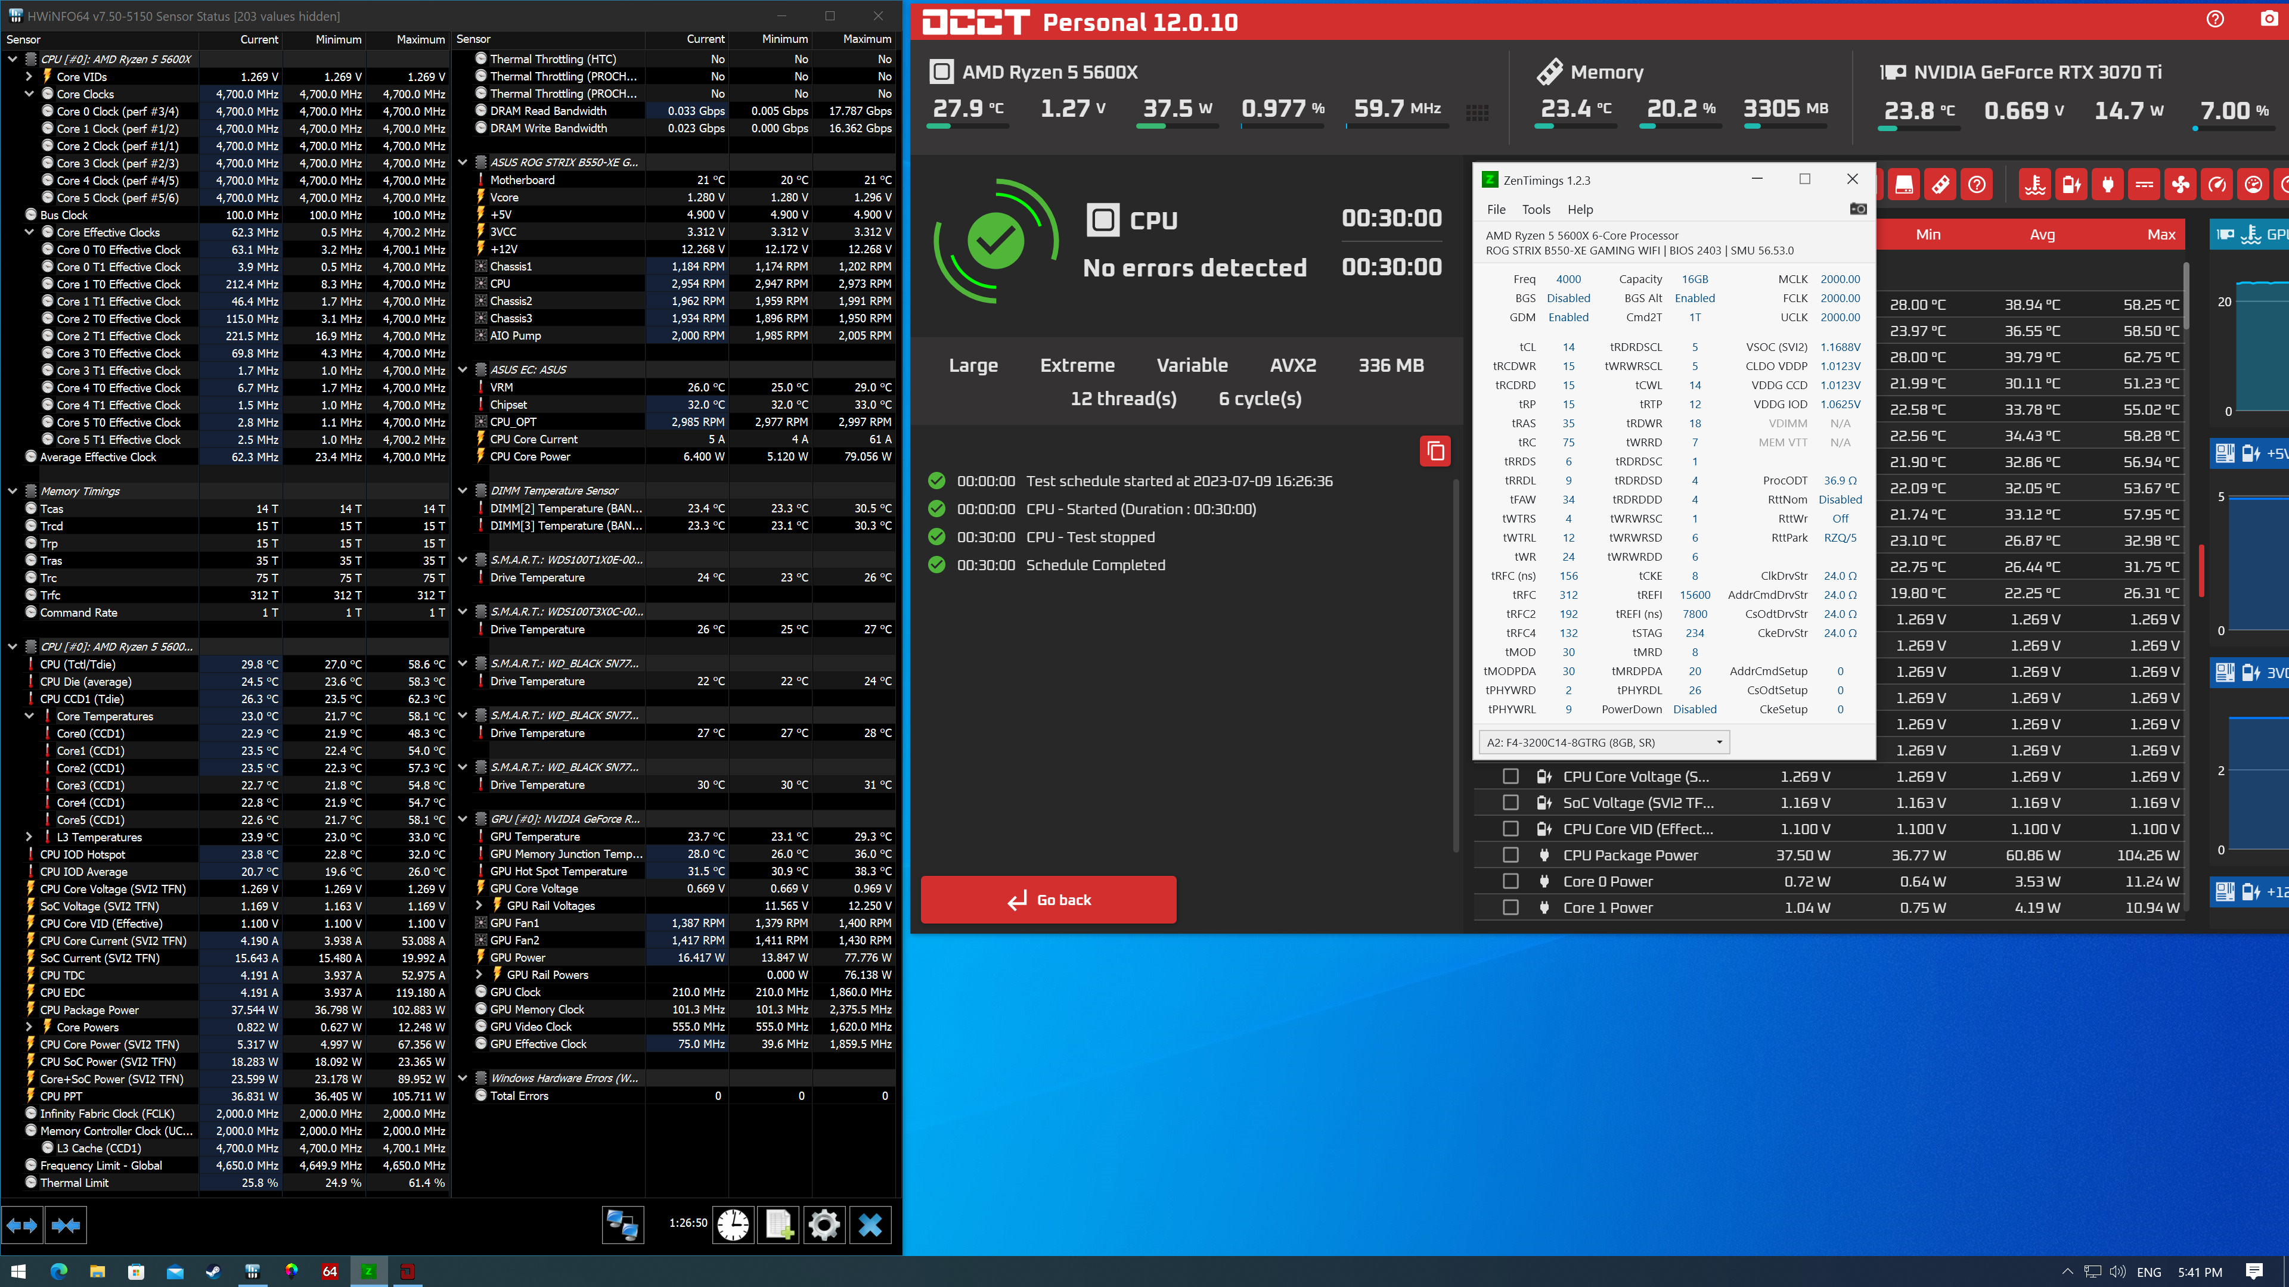
Task: Collapse CPU [#0] AMD Ryzen 5 5600X tree
Action: point(13,60)
